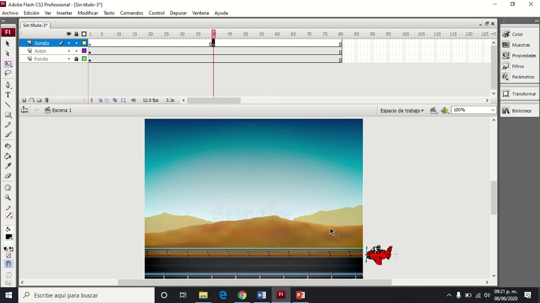Switch to the Sin título-3 document tab

click(x=35, y=25)
